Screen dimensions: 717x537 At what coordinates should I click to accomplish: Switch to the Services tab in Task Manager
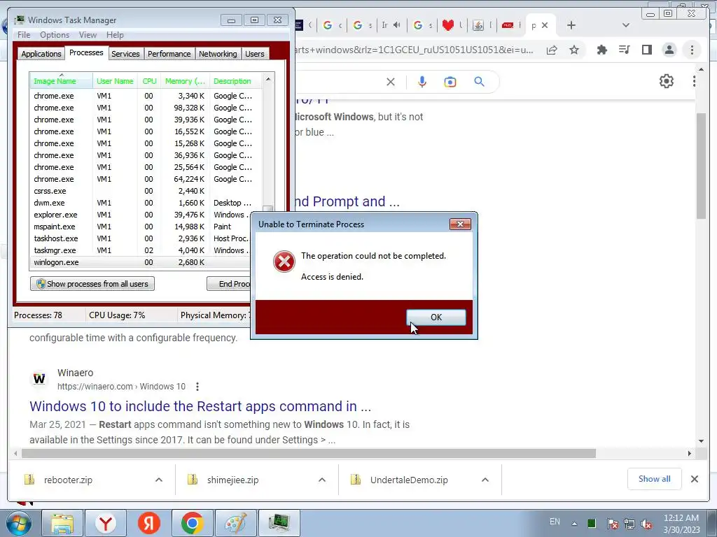(x=125, y=54)
